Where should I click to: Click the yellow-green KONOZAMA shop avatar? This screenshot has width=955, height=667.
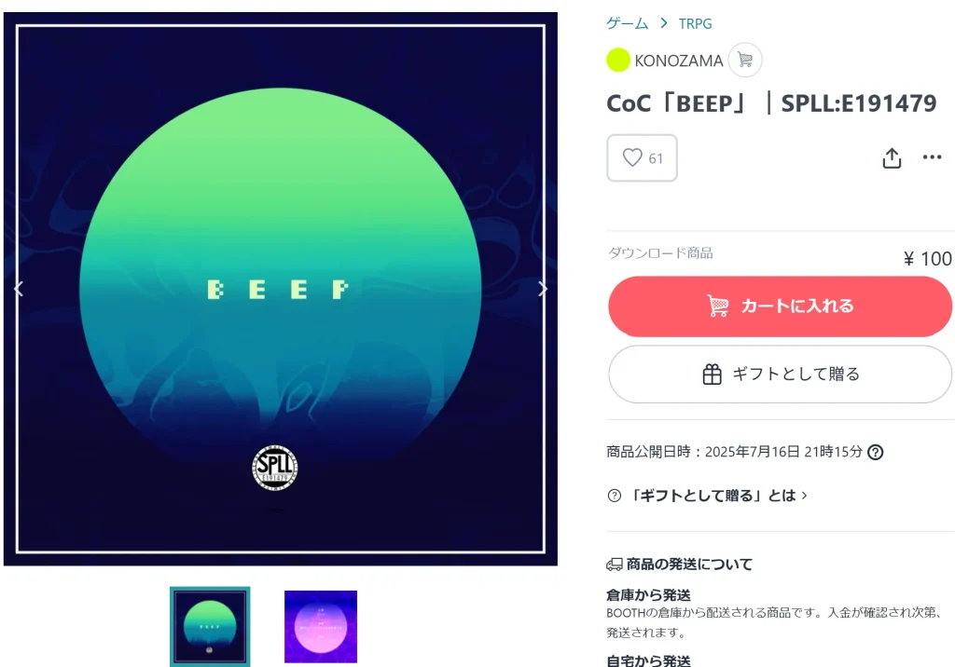coord(618,61)
